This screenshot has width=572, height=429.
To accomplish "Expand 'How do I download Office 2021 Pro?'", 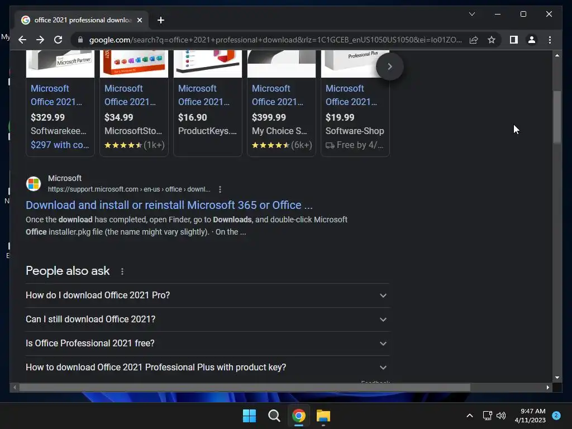I will point(207,295).
